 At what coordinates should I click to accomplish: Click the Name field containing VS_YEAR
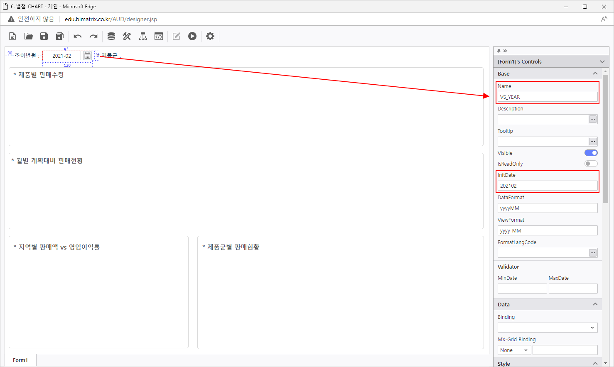[548, 97]
